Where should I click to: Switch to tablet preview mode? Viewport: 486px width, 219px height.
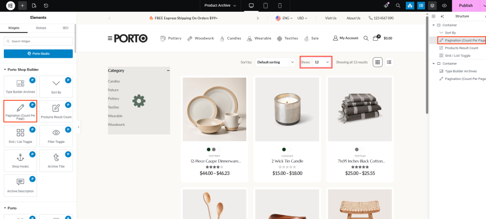[265, 6]
